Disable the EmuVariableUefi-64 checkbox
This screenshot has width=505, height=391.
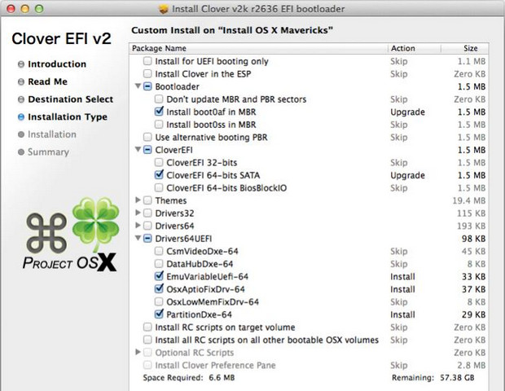tap(159, 276)
